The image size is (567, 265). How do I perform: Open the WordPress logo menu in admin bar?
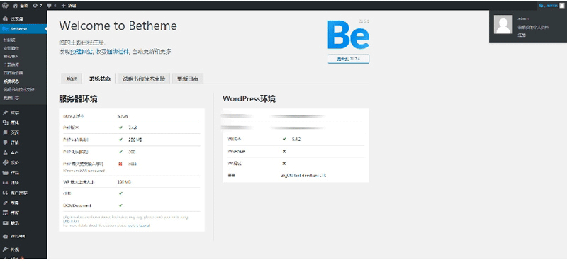[x=6, y=6]
